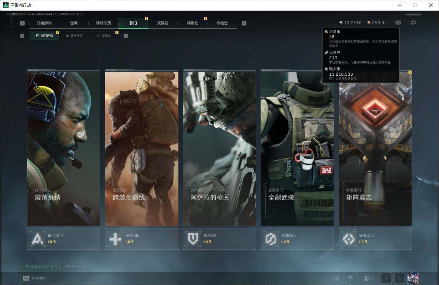Open the 全副武装 mission card
Screen dimensions: 439x285
[x=297, y=148]
